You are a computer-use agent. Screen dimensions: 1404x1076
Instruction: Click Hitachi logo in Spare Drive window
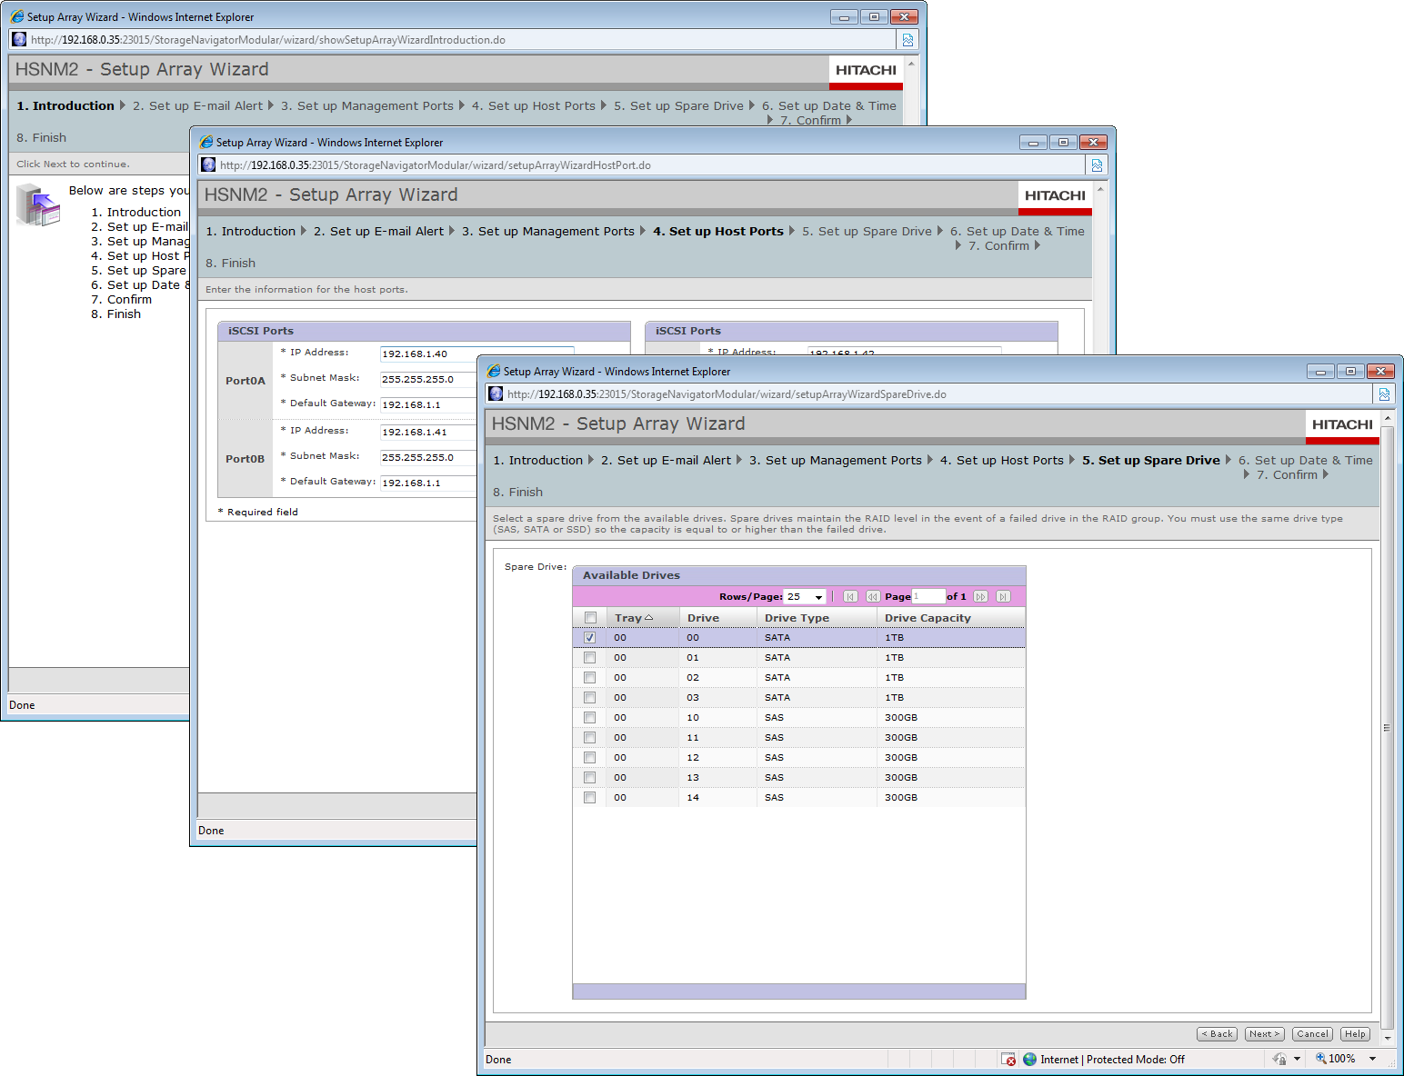1342,424
